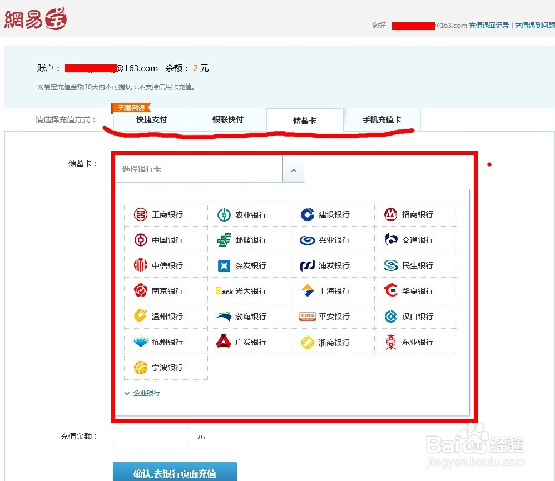This screenshot has width=555, height=481.
Task: Expand the 企业银行 section
Action: (x=142, y=393)
